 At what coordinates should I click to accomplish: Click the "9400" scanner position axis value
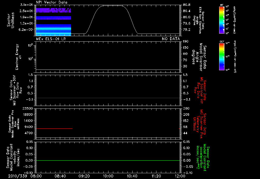point(28,127)
